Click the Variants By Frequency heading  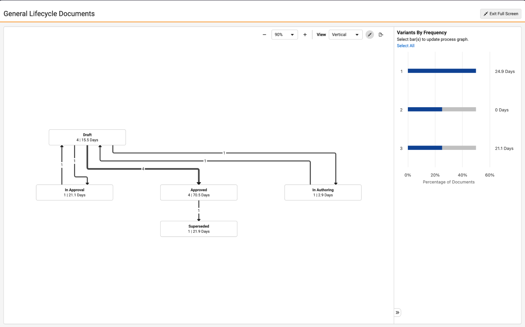(422, 33)
